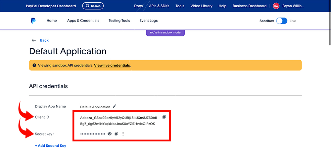Click the Back link
Screen dimensions: 331x153
click(x=44, y=40)
